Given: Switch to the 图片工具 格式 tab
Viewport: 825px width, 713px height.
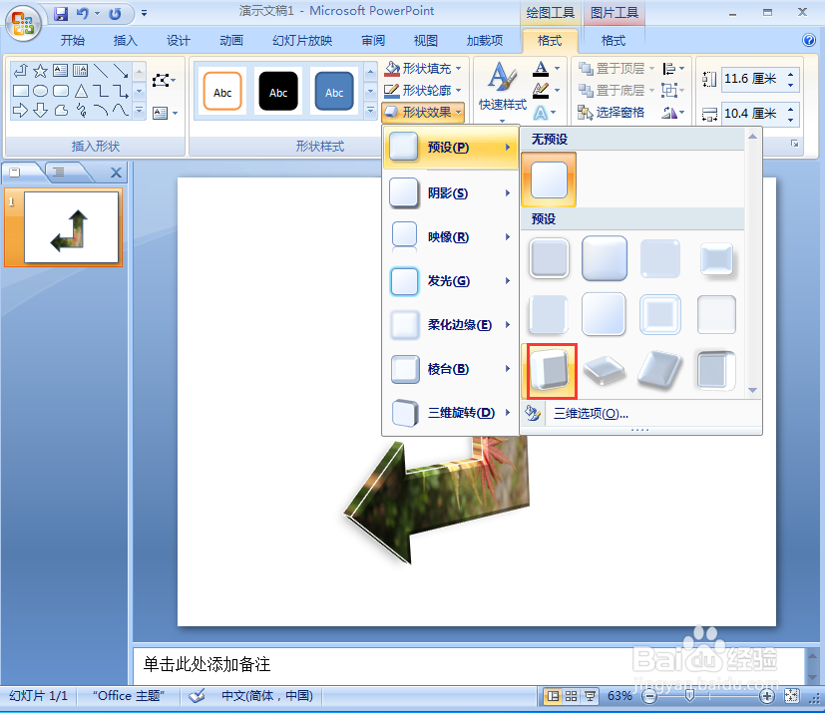Looking at the screenshot, I should 613,41.
